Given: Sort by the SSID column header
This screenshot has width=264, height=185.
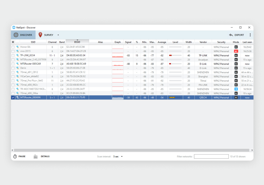Looking at the screenshot, I should tap(33, 42).
